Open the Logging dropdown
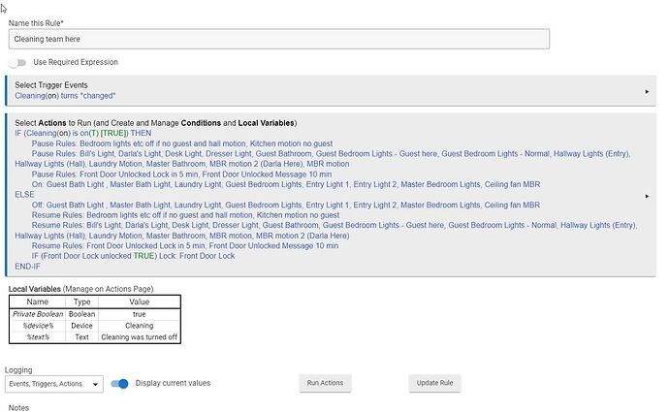The width and height of the screenshot is (669, 412). click(54, 384)
